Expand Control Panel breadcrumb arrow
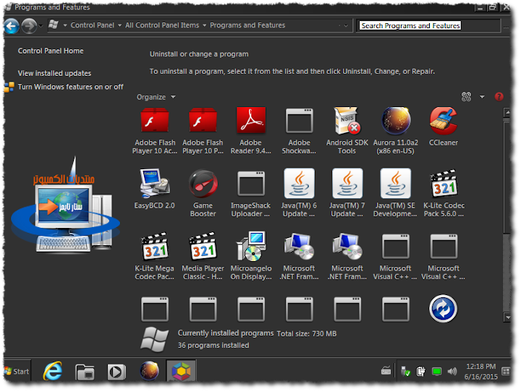This screenshot has height=392, width=521. tap(119, 25)
